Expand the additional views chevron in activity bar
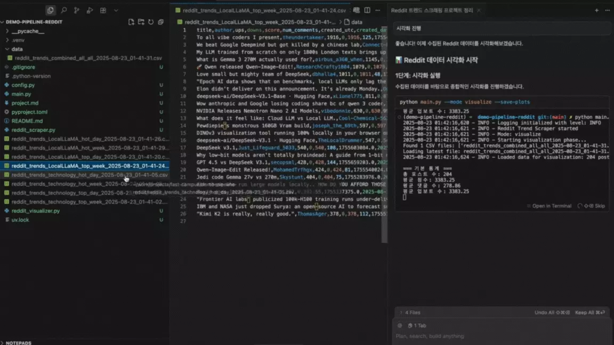The image size is (614, 345). coord(116,11)
